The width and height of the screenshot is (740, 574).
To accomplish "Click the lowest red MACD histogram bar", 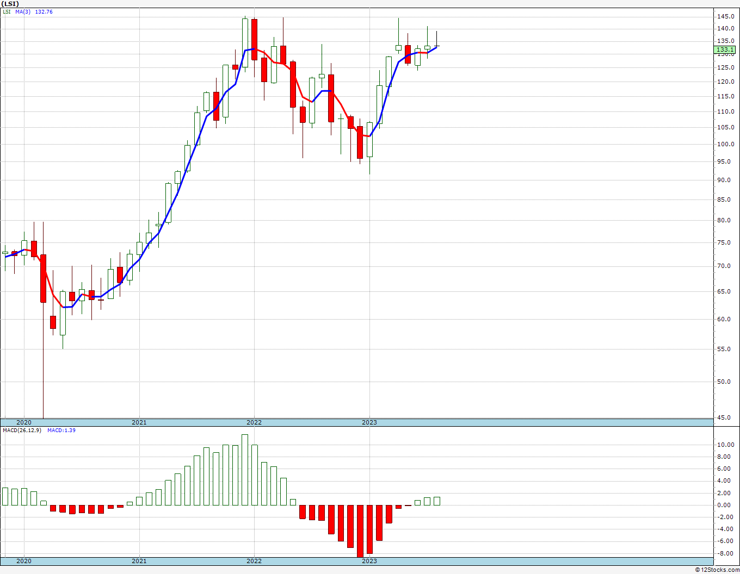I will point(360,531).
